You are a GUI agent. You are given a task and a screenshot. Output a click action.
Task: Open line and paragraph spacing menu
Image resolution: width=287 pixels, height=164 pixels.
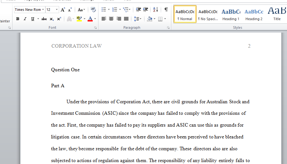(x=138, y=19)
